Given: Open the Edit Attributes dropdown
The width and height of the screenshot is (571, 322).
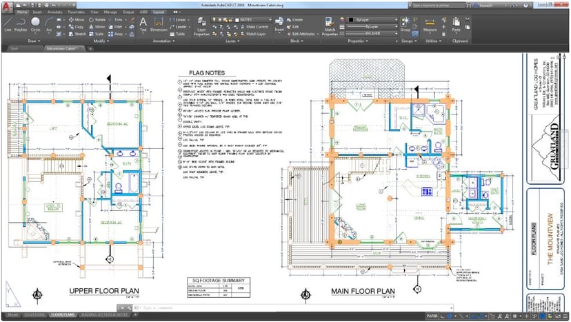Looking at the screenshot, I should 303,34.
